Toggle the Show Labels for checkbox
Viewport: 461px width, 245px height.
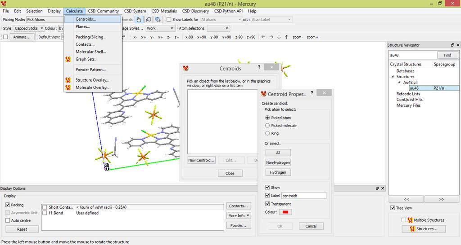pos(169,19)
